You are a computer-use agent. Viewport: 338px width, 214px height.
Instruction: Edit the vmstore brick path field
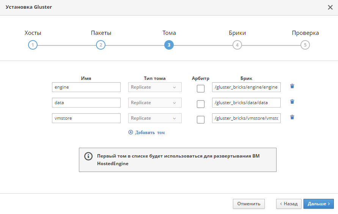point(246,118)
